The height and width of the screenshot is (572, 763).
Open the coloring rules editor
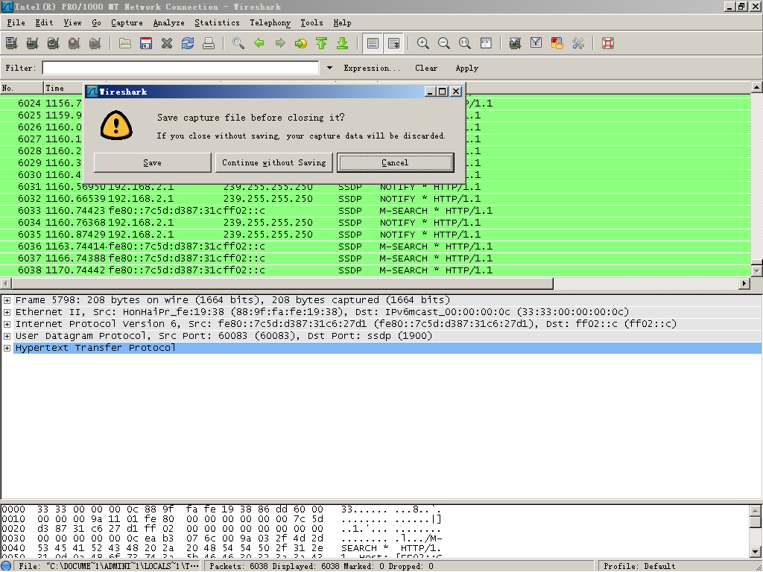pos(557,43)
